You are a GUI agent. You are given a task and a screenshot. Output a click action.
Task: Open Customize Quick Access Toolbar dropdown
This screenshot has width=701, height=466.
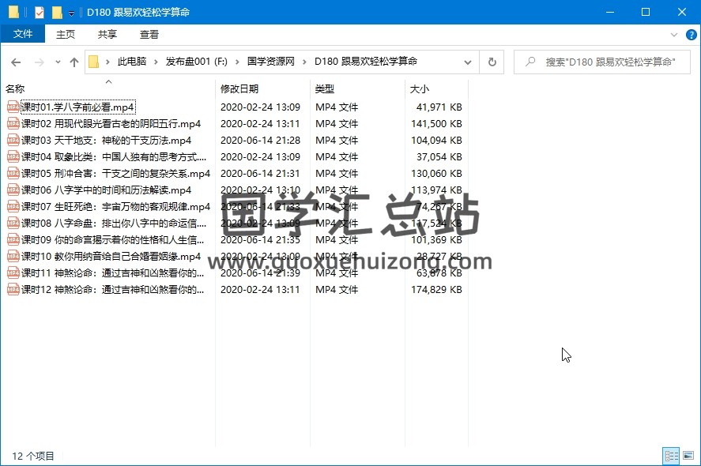tap(72, 13)
